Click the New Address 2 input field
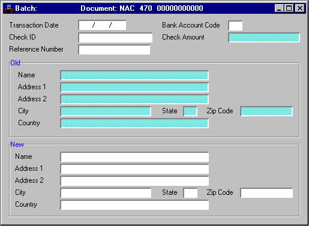Viewport: 309px width, 226px height. (134, 181)
